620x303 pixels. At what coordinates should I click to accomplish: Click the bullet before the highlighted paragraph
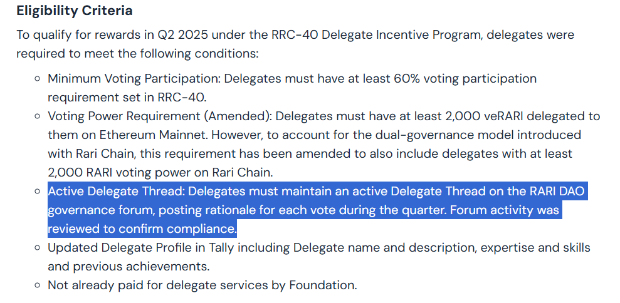[36, 192]
